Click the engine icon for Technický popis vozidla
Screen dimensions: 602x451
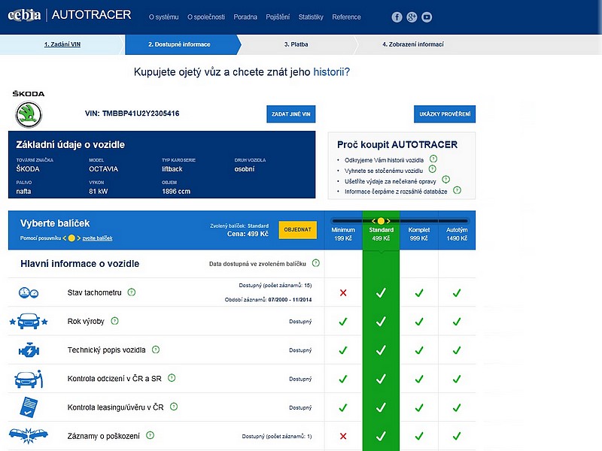(29, 350)
